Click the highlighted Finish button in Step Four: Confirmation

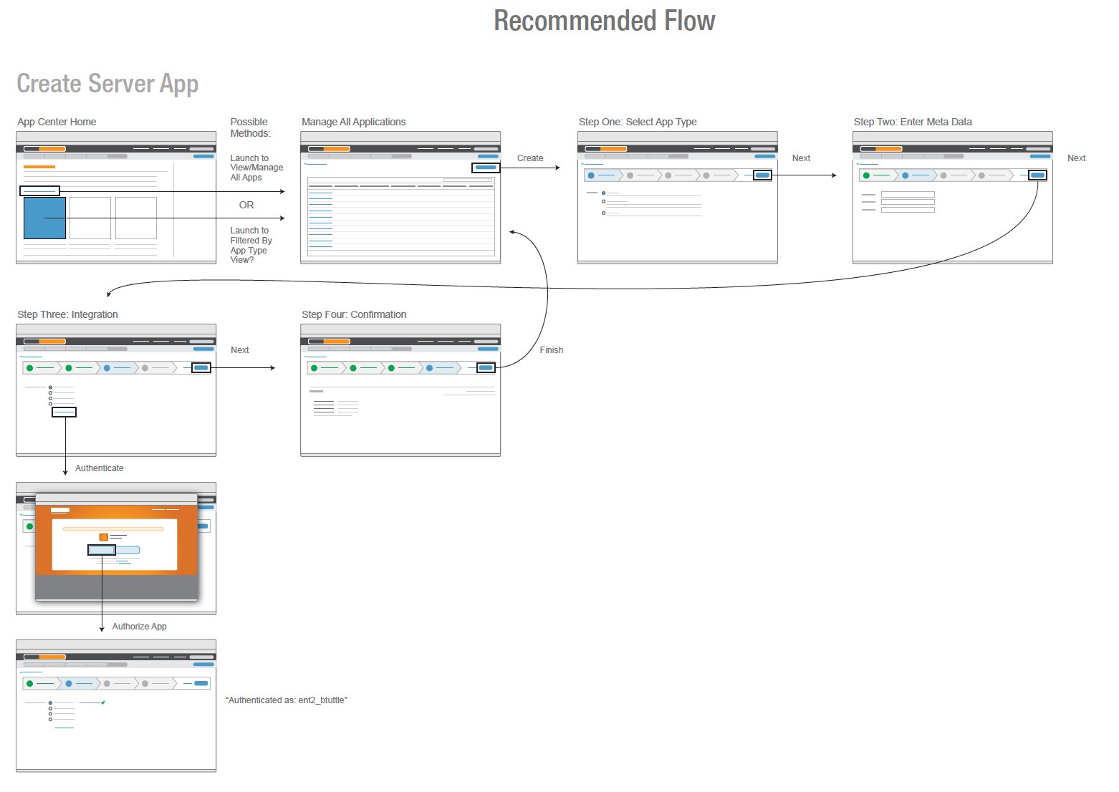coord(486,368)
